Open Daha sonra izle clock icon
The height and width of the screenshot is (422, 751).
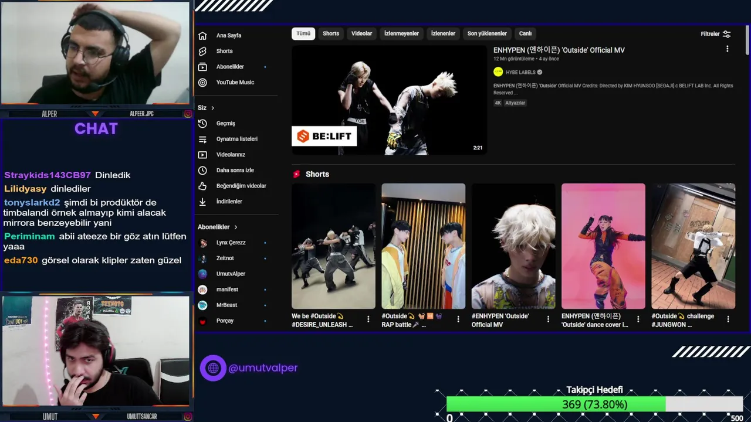[202, 171]
